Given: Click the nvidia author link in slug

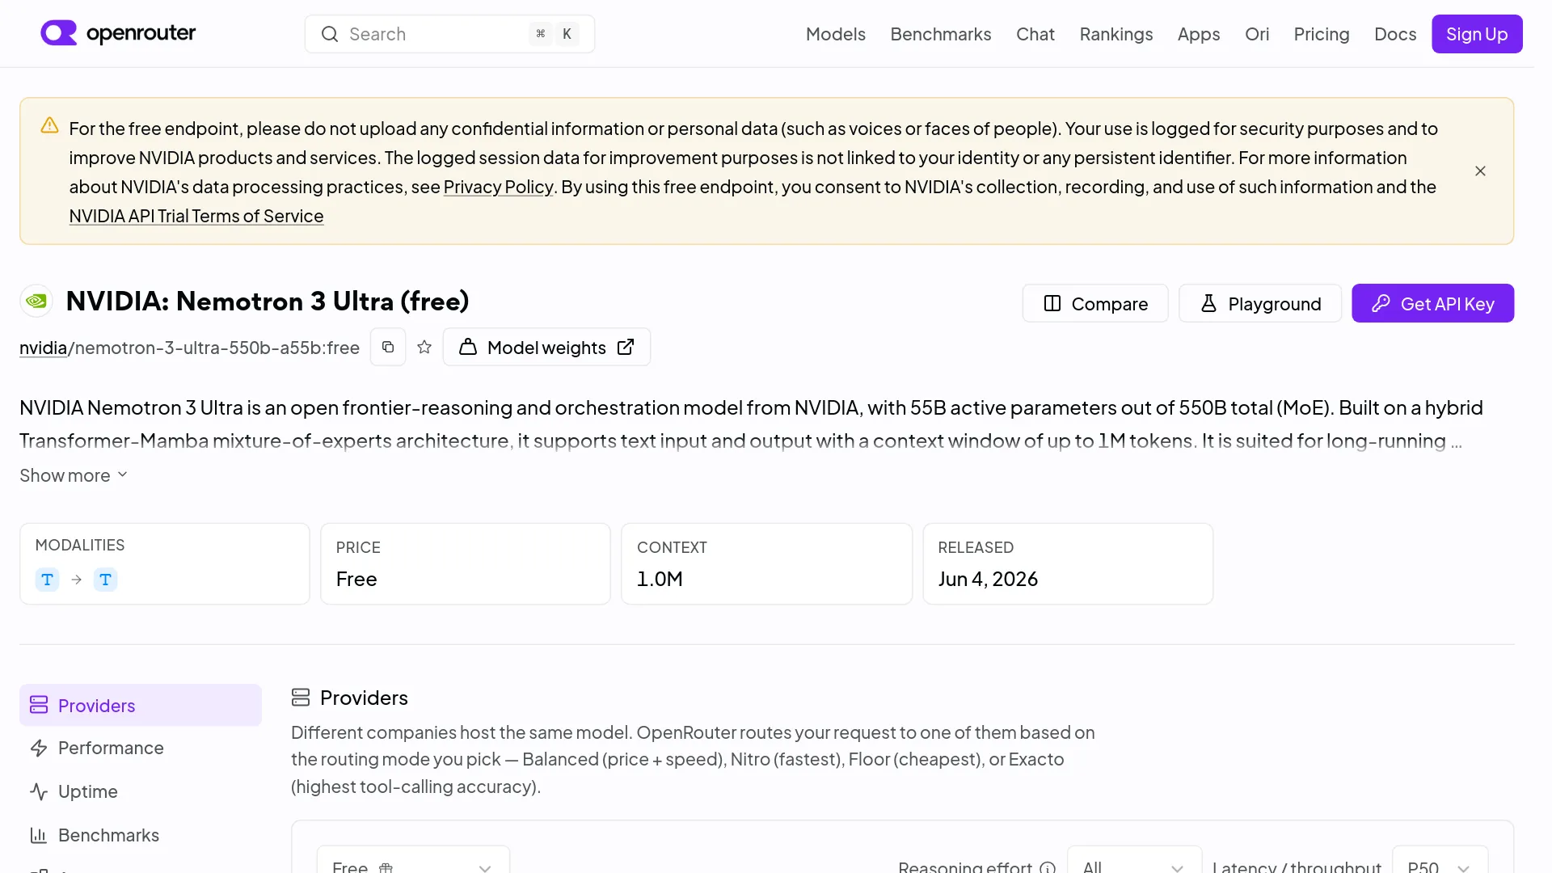Looking at the screenshot, I should click(x=43, y=348).
